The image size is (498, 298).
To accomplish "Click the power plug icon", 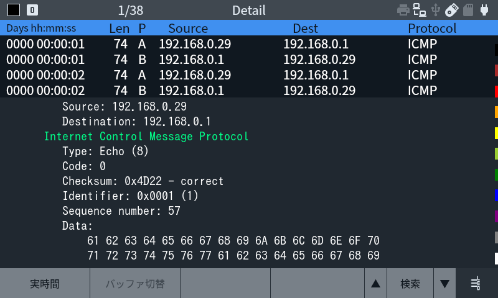I will click(484, 10).
